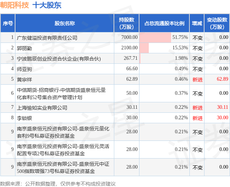This screenshot has height=187, width=230.
Task: Click the red 62.89 change value
Action: pos(222,79)
